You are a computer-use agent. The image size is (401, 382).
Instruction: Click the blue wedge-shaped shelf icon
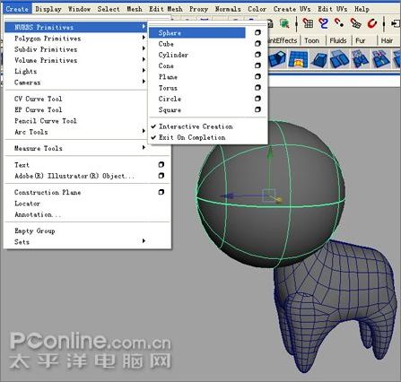pos(318,59)
